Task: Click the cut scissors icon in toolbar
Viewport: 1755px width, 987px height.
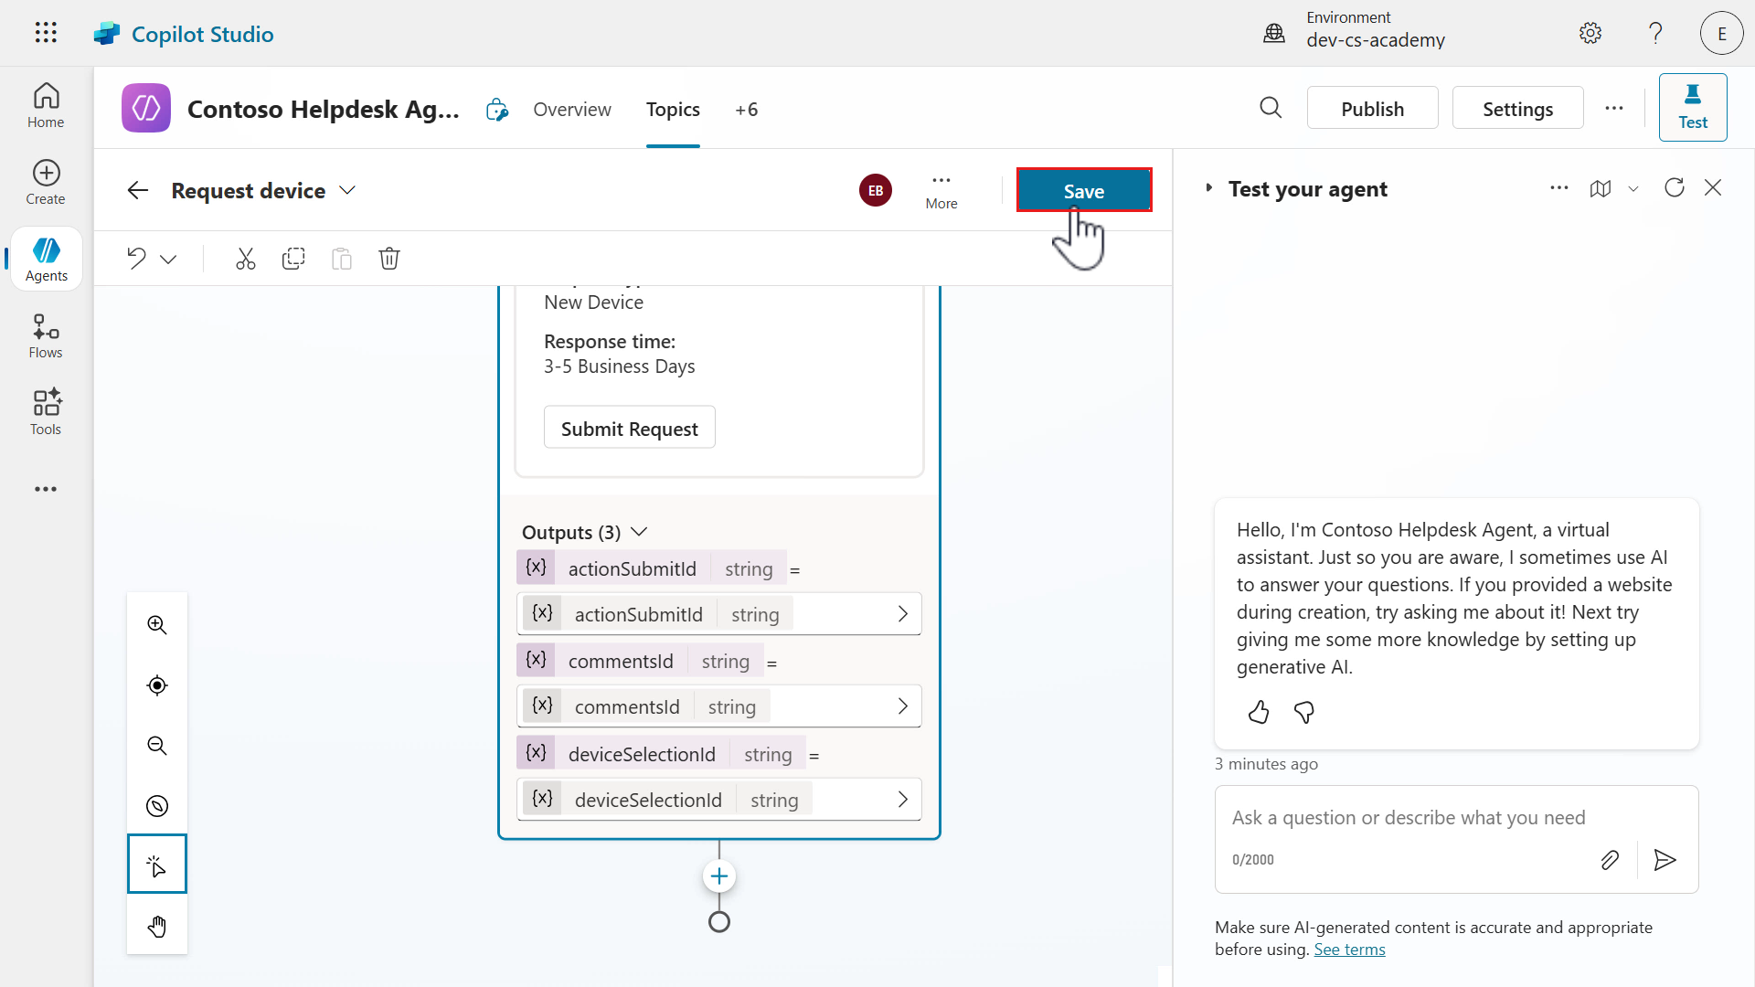Action: pyautogui.click(x=245, y=259)
